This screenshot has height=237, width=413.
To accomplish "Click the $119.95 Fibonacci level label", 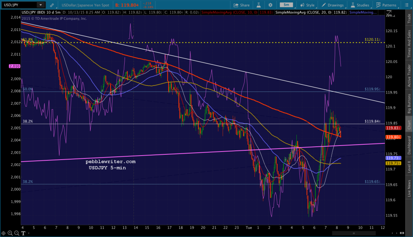I will [x=372, y=89].
